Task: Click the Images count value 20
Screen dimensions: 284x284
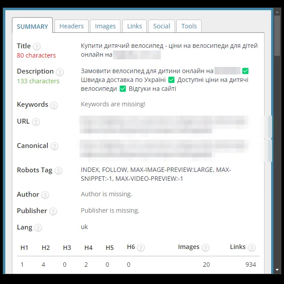Action: point(206,265)
